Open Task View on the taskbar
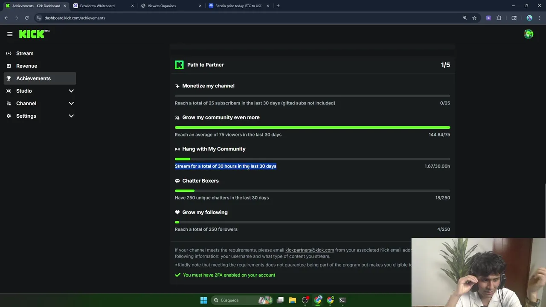 pos(280,300)
